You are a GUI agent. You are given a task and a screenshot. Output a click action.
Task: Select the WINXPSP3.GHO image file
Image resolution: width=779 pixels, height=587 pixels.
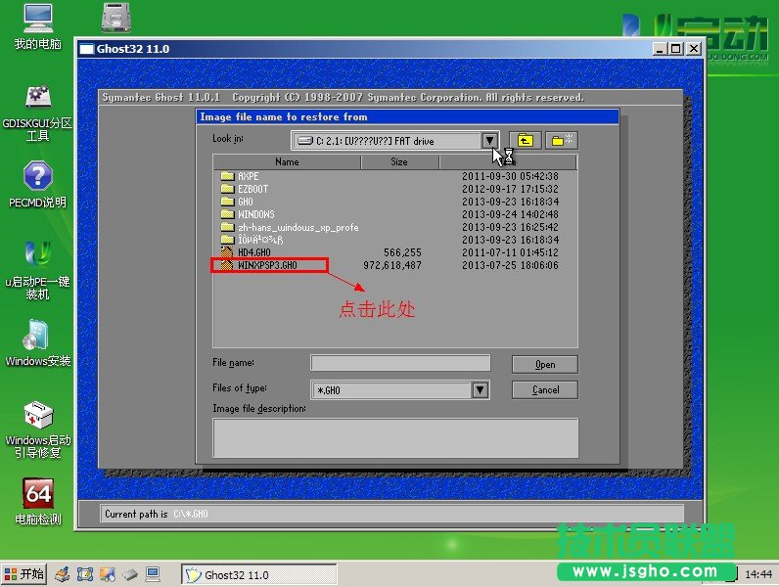(x=266, y=265)
